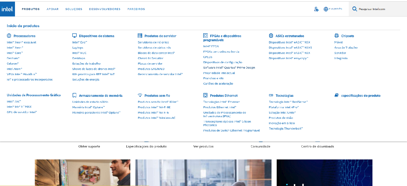Open Unidades de estado sólido link

(90, 102)
